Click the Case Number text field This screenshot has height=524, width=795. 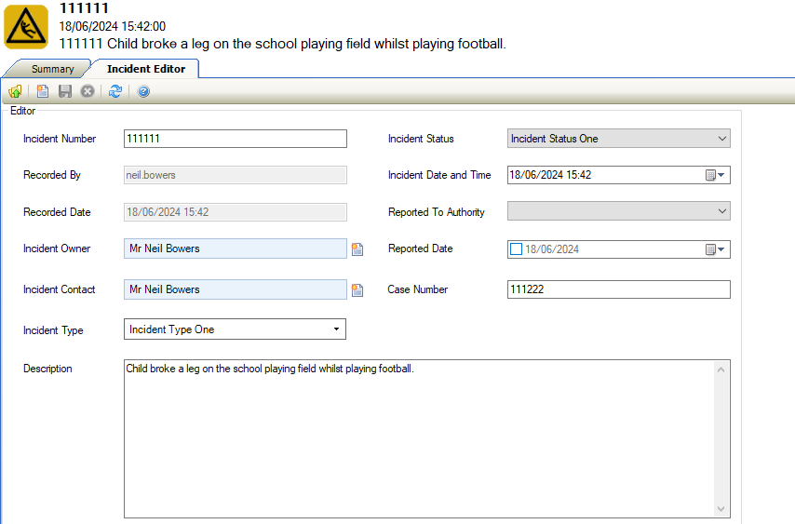pyautogui.click(x=618, y=289)
